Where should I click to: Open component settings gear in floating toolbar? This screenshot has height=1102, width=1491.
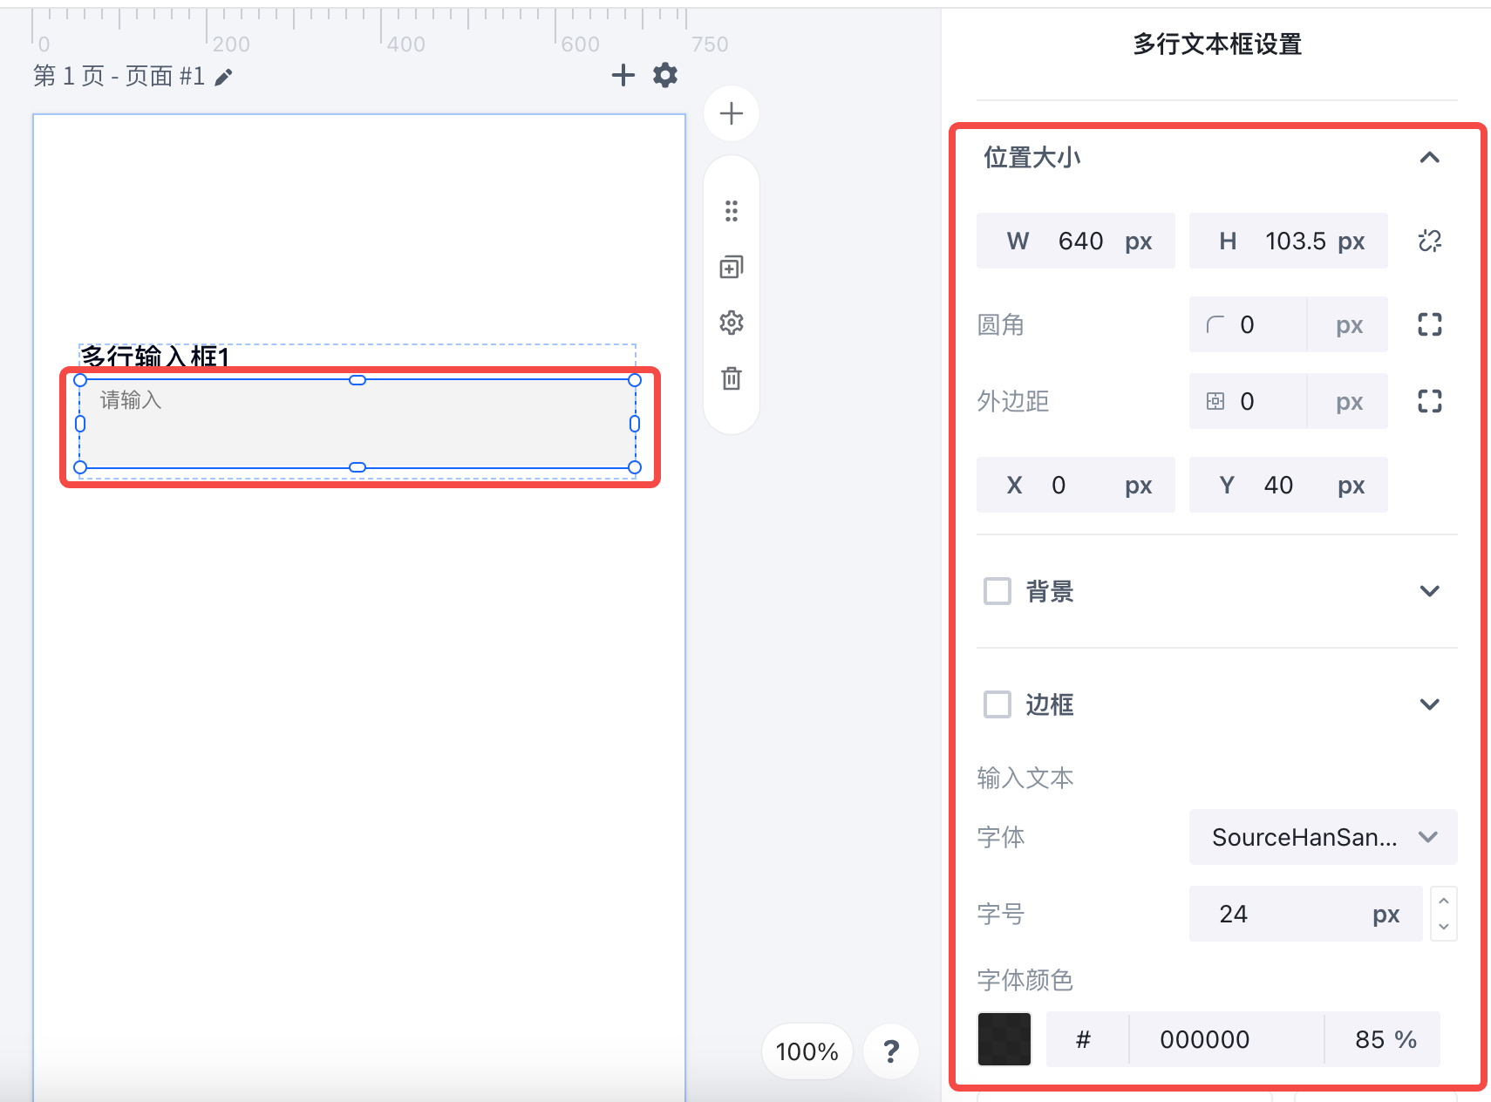point(732,323)
